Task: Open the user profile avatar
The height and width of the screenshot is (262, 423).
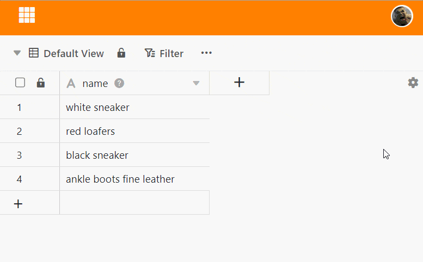Action: point(402,16)
